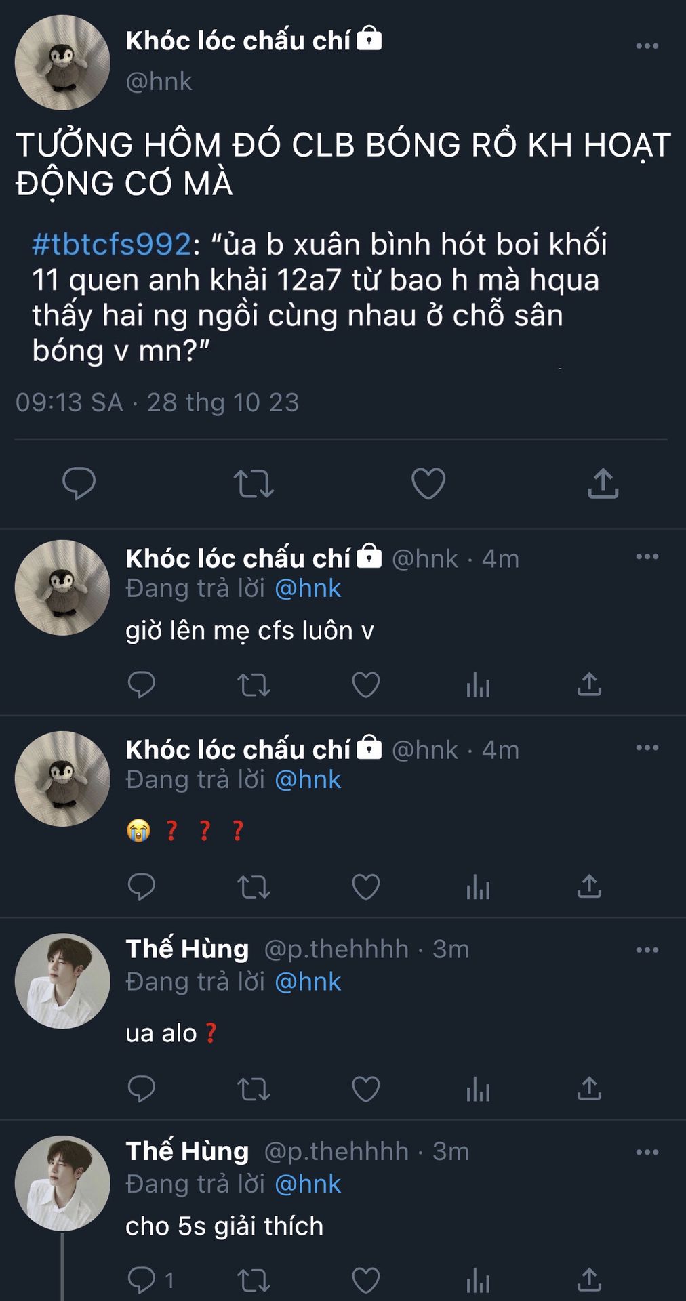Retweet the main tweet
Viewport: 686px width, 1301px height.
point(254,484)
